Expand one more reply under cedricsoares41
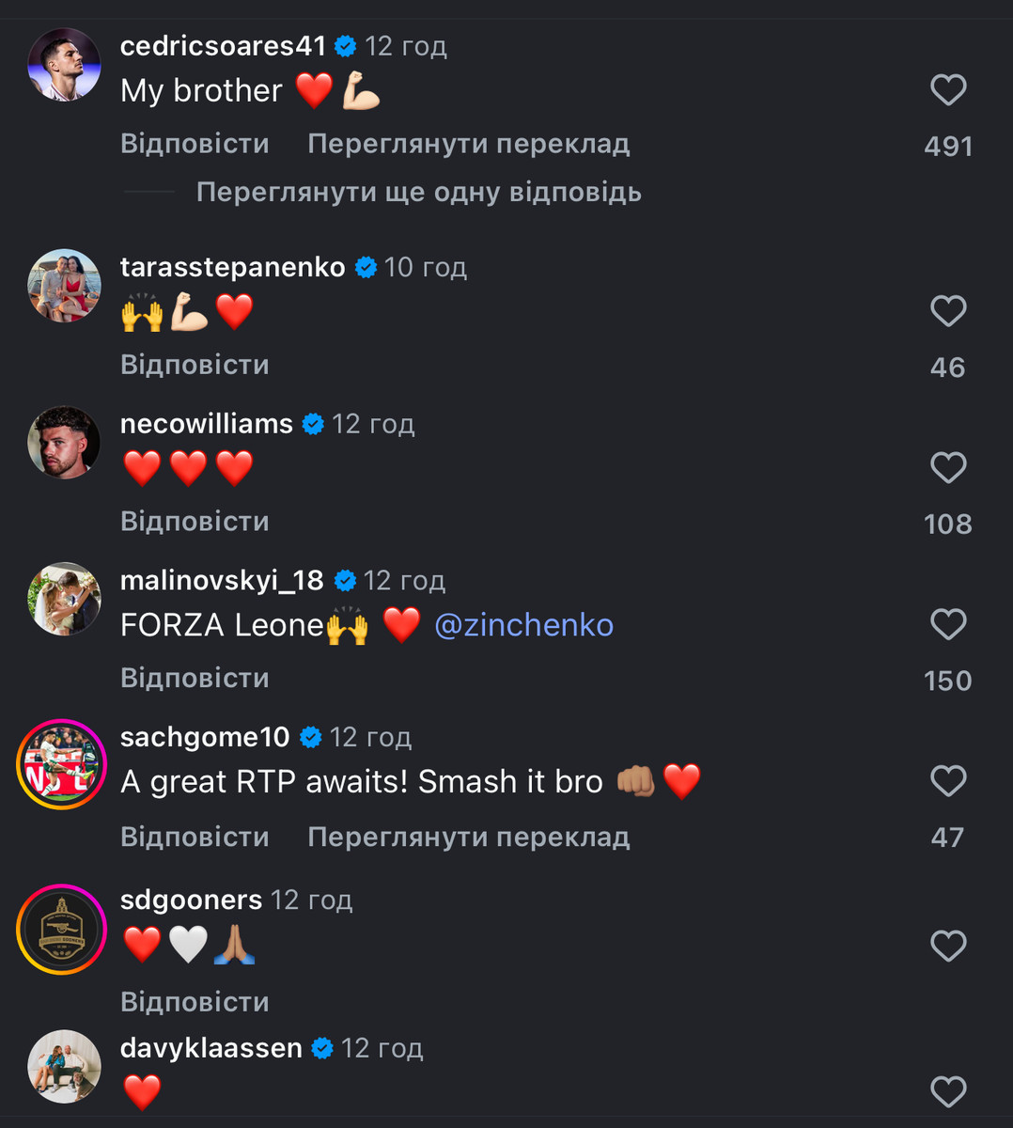Viewport: 1013px width, 1128px height. [418, 193]
